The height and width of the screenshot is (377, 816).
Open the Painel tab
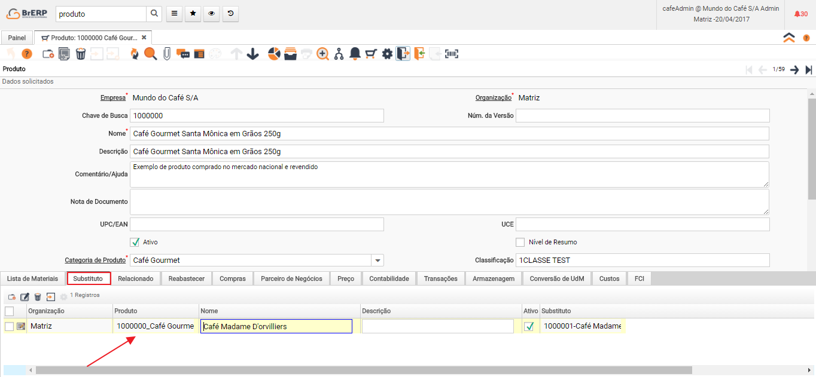17,37
